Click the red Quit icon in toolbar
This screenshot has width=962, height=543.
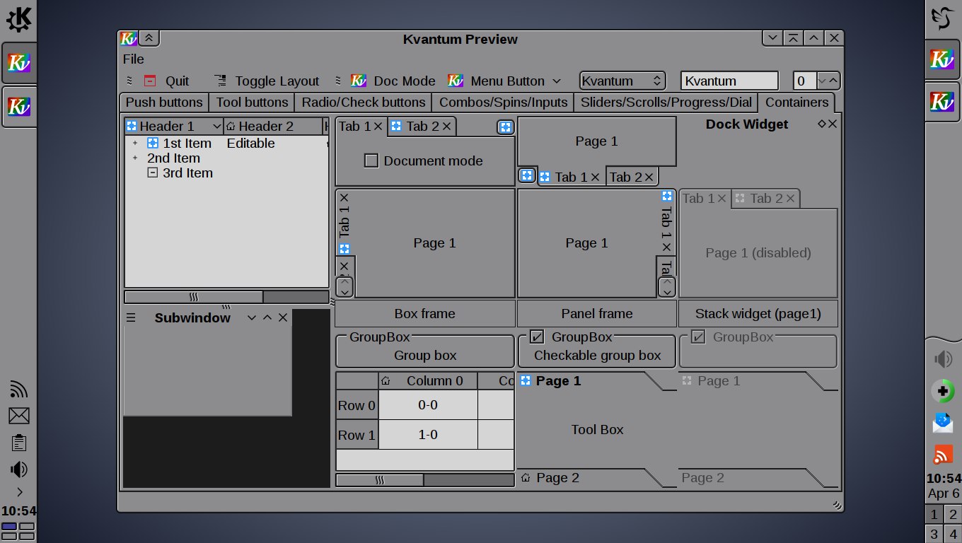click(x=149, y=81)
